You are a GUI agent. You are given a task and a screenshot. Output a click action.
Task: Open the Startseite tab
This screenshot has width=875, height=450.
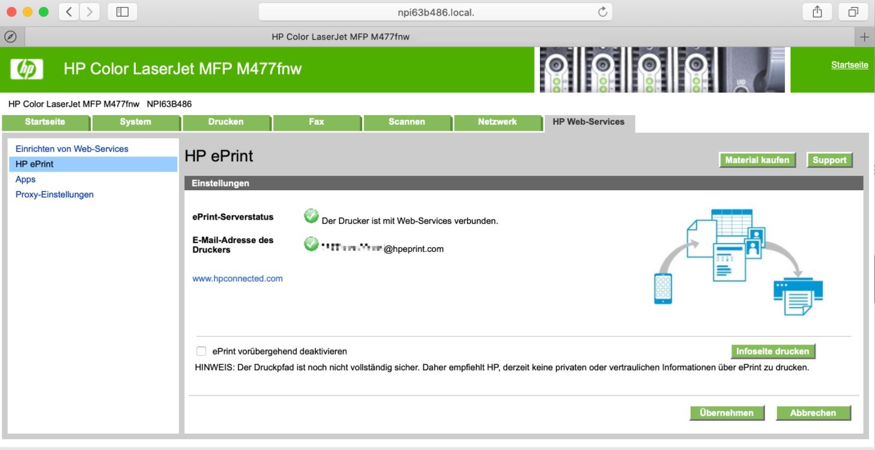point(45,122)
